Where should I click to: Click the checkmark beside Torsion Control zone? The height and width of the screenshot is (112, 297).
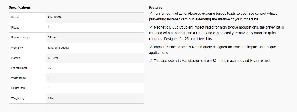coord(151,13)
